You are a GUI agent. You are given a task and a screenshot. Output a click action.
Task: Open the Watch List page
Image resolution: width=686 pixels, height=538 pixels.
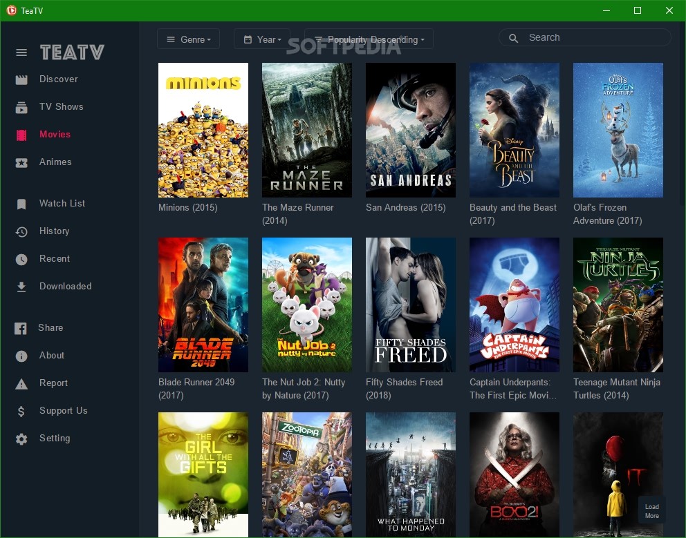pos(62,203)
